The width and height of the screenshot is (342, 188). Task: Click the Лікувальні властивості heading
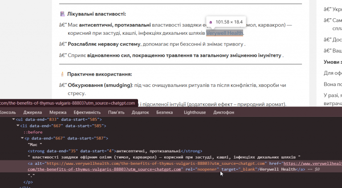tap(96, 14)
